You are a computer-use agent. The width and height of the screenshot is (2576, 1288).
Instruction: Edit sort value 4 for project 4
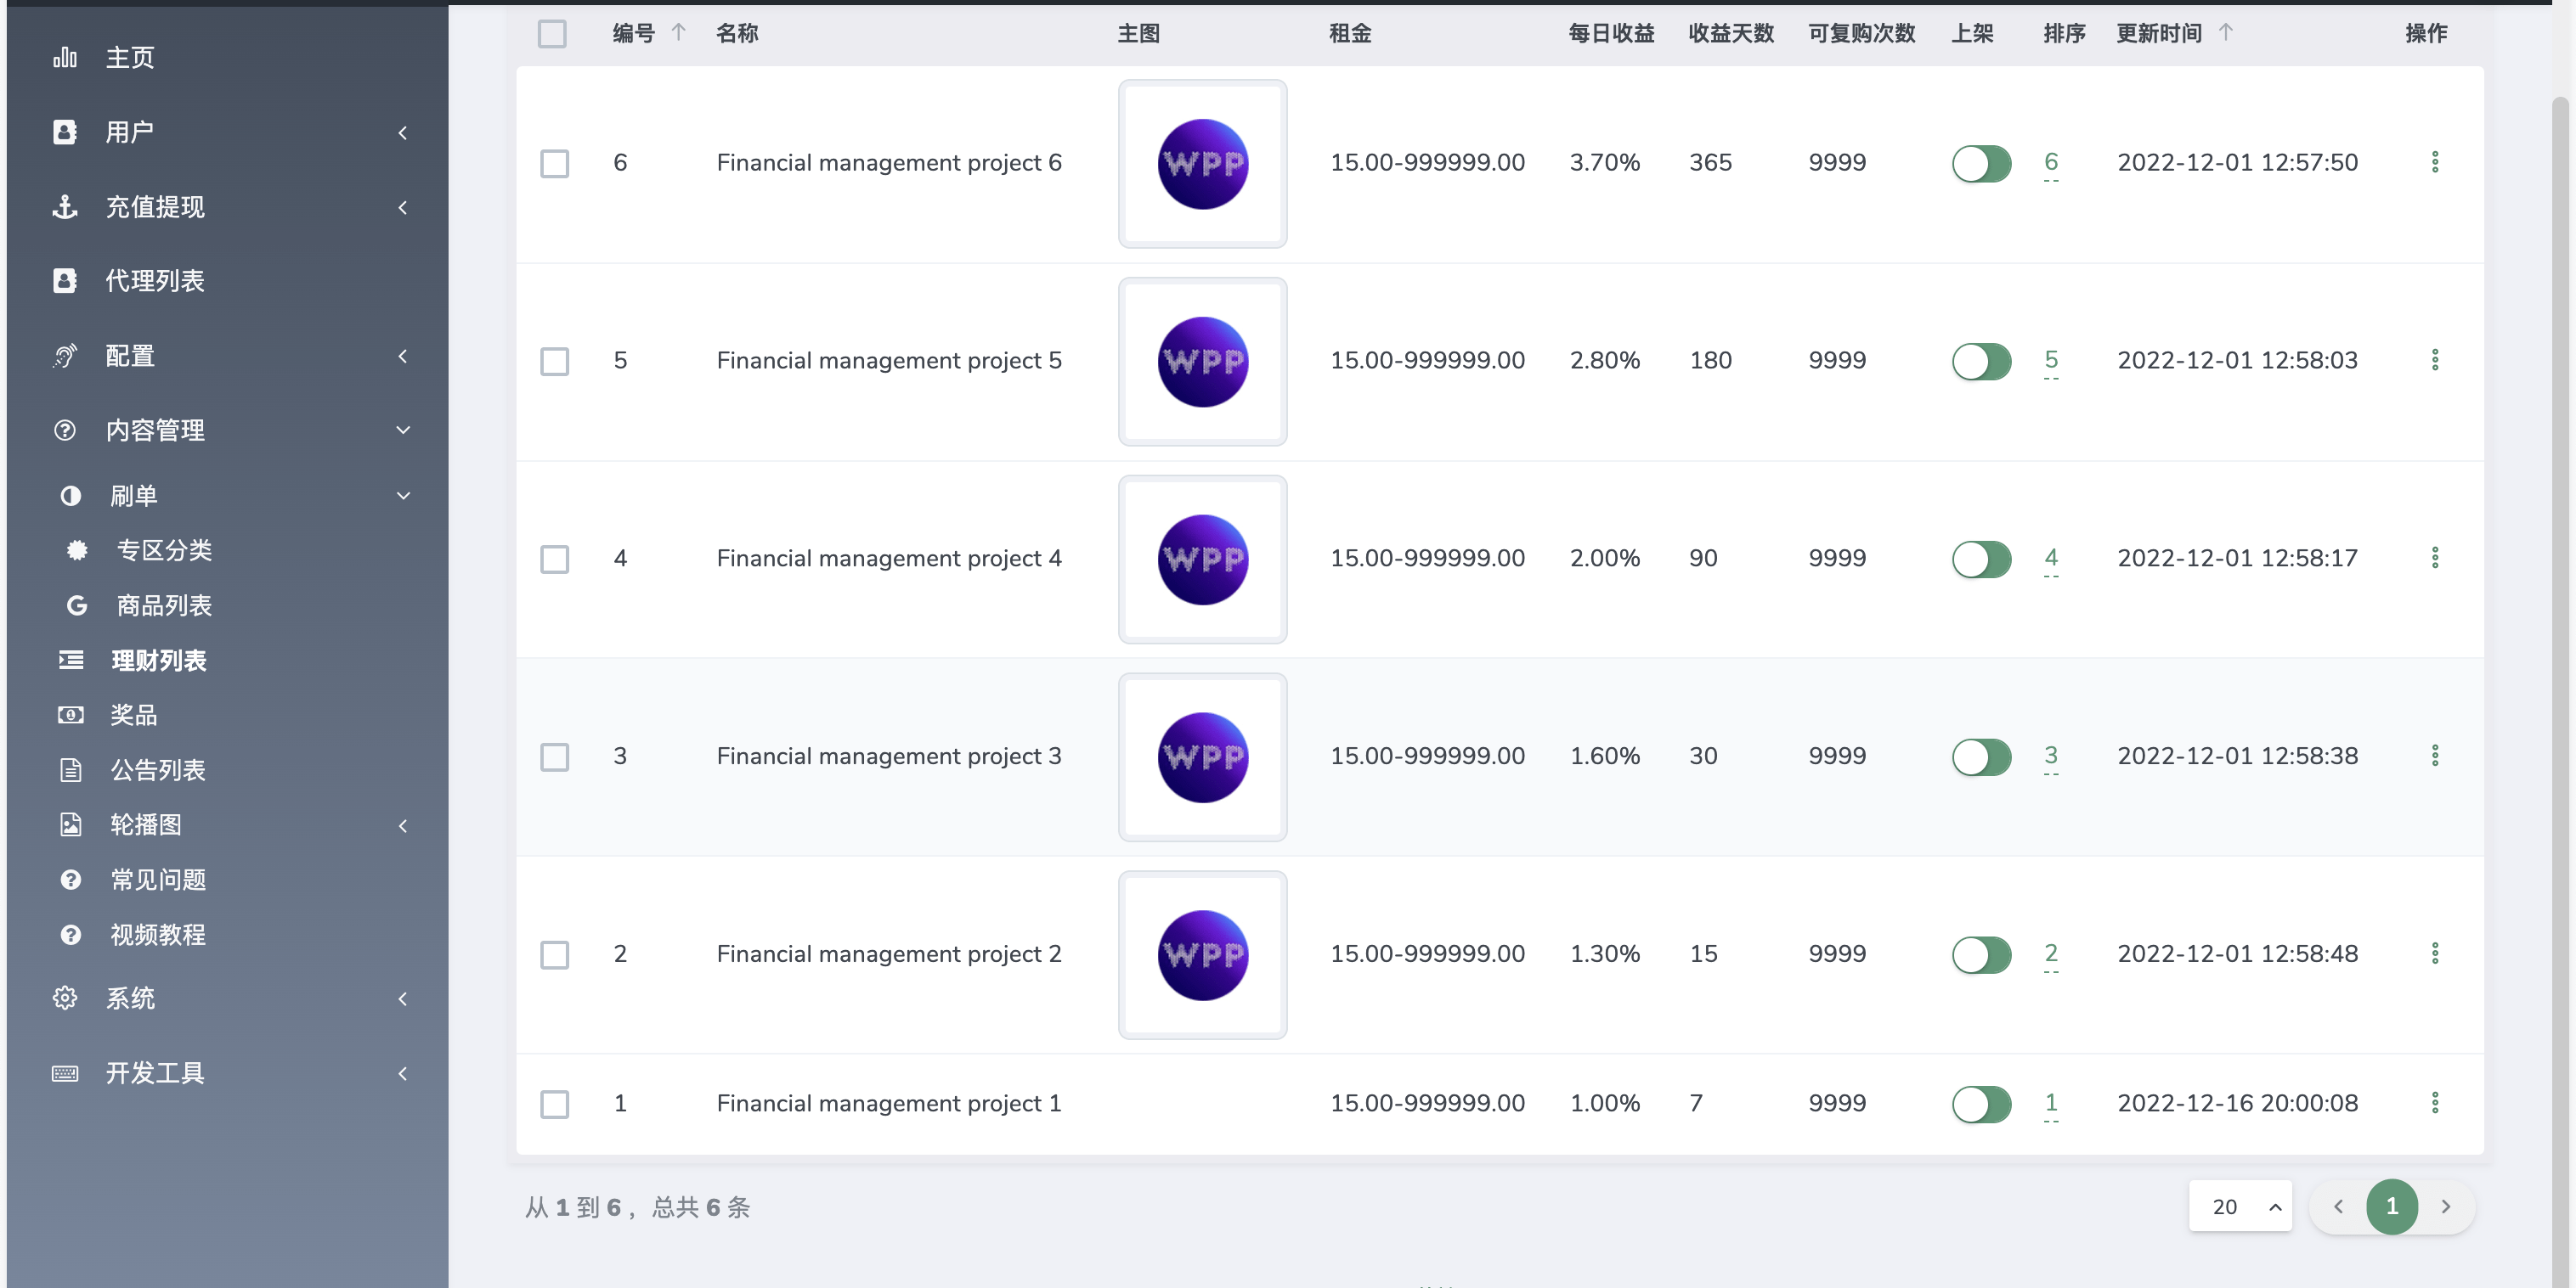coord(2051,559)
